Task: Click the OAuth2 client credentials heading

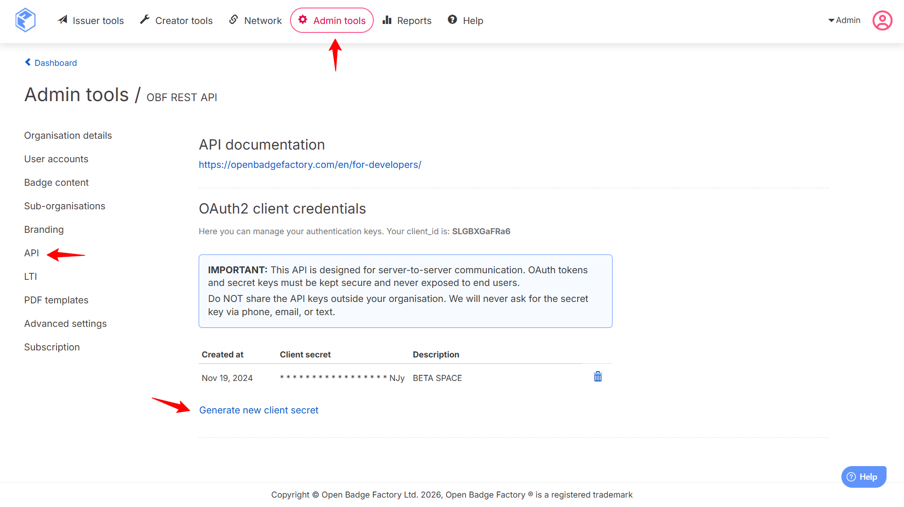Action: tap(282, 209)
